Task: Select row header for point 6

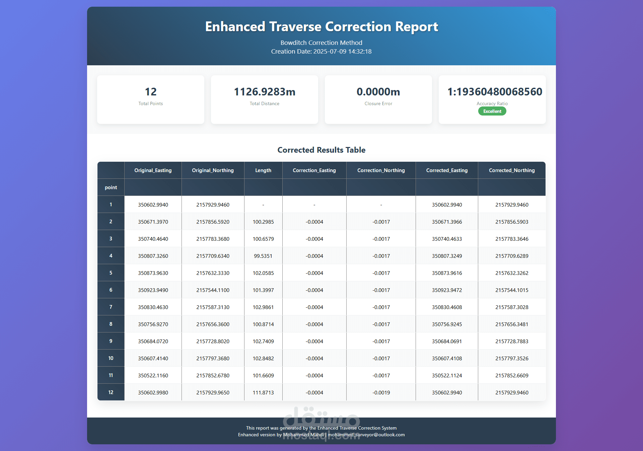Action: 111,290
